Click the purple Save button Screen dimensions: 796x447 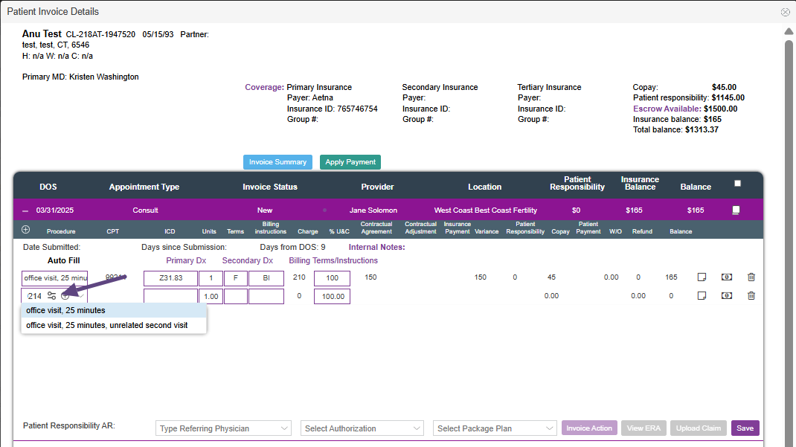pos(745,428)
